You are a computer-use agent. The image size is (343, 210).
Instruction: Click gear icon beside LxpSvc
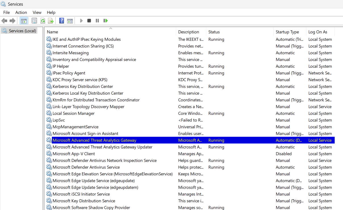[x=49, y=120]
